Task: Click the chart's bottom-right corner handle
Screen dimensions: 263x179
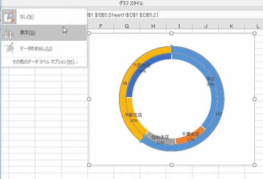Action: click(x=254, y=165)
